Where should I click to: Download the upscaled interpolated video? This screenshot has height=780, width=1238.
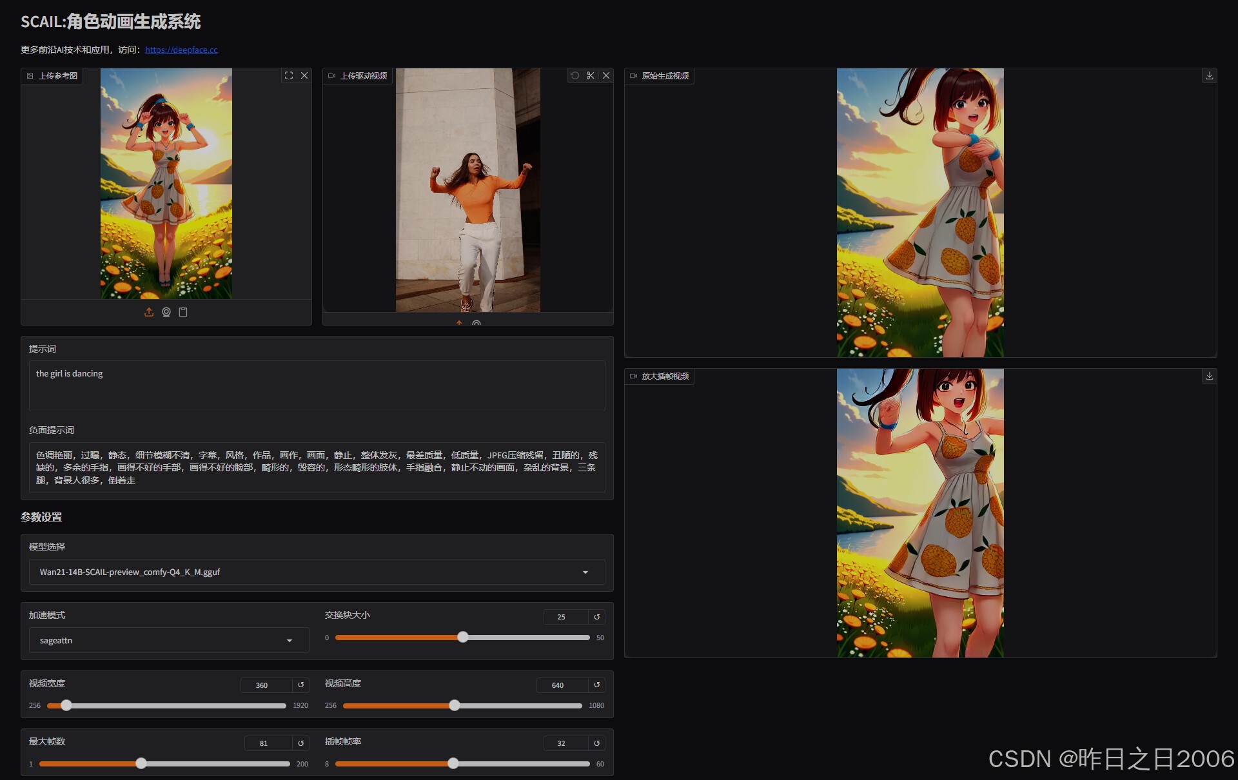[1209, 376]
